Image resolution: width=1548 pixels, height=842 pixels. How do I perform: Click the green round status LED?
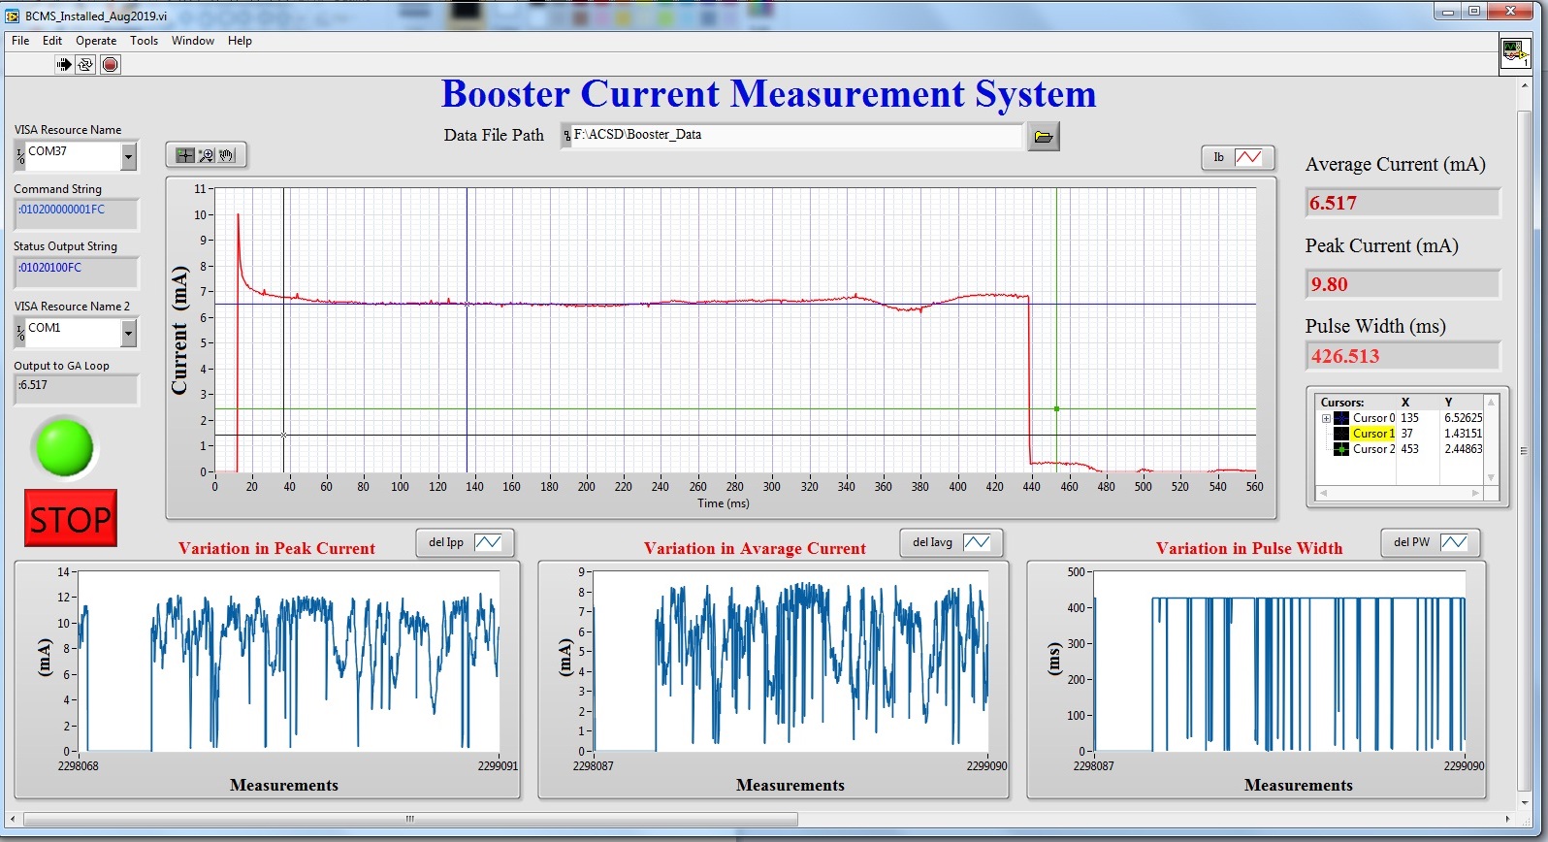click(64, 447)
